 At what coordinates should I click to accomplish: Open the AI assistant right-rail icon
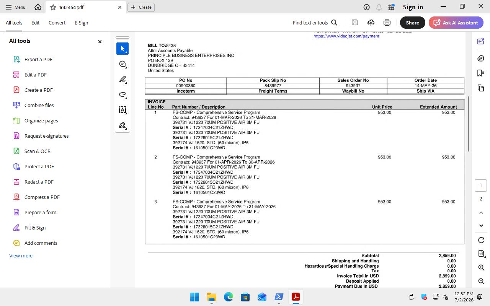[x=481, y=41]
